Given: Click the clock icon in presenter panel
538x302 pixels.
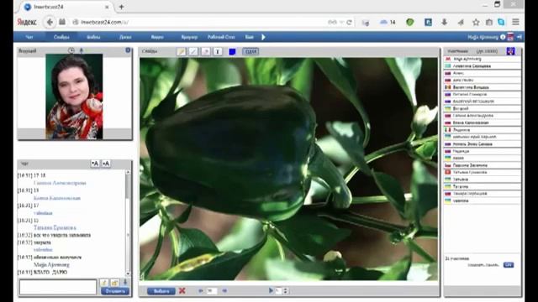Looking at the screenshot, I should [x=71, y=50].
